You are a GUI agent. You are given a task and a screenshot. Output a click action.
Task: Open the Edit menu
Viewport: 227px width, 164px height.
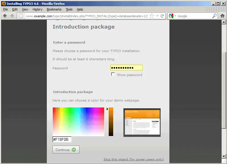[x=15, y=9]
